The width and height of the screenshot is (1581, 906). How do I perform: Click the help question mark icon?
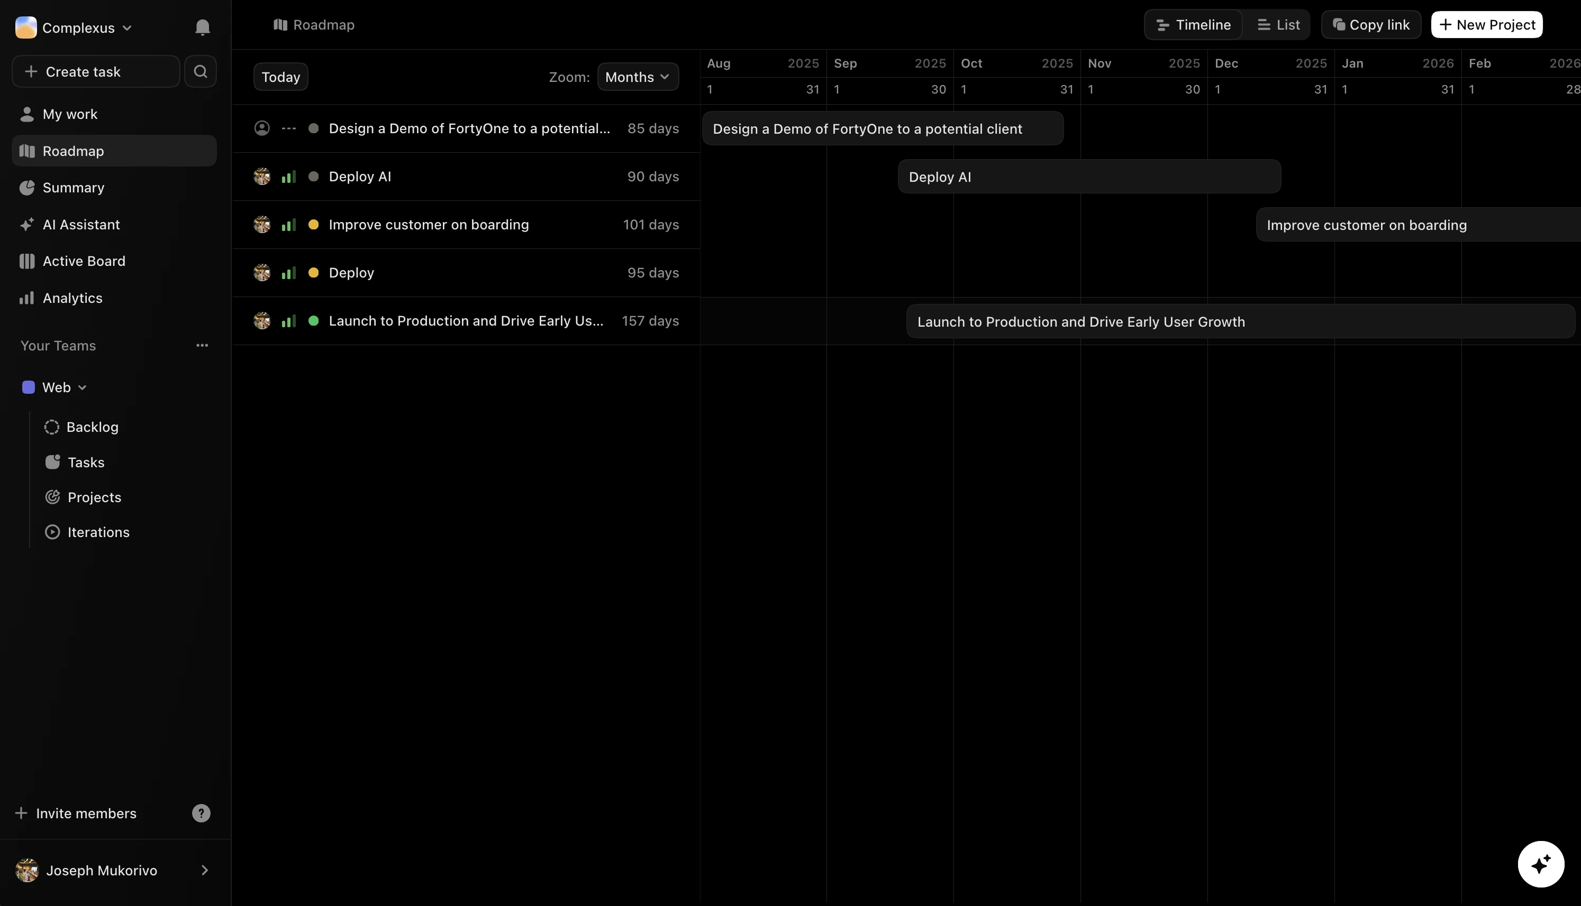tap(201, 813)
